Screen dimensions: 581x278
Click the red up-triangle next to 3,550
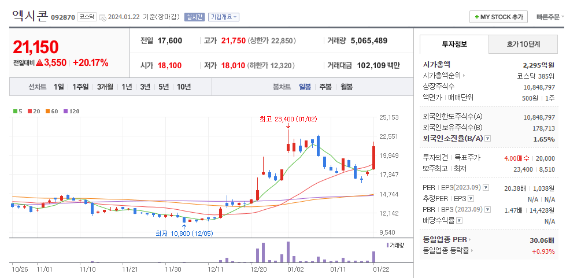40,62
